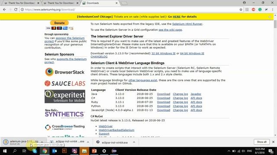
Task: Click the BrowserStack sponsor logo
Action: pos(64,72)
